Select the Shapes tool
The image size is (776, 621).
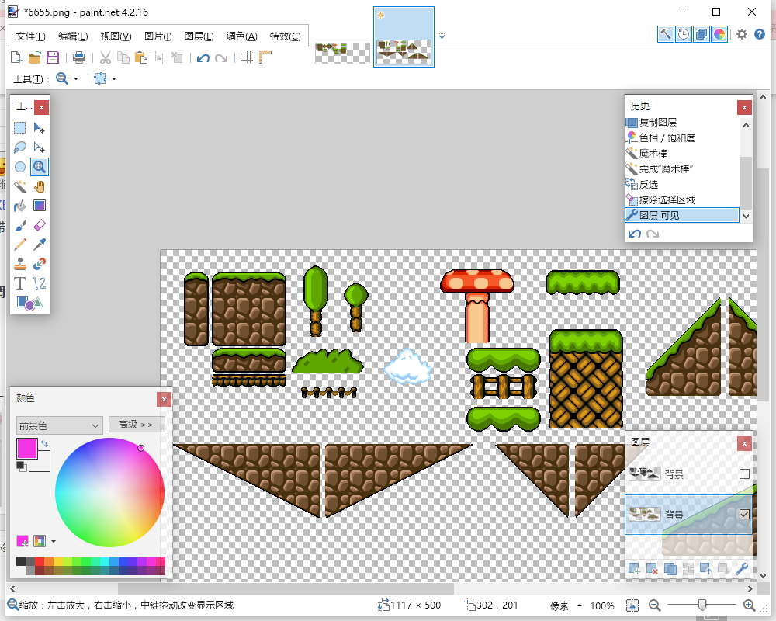(x=29, y=303)
